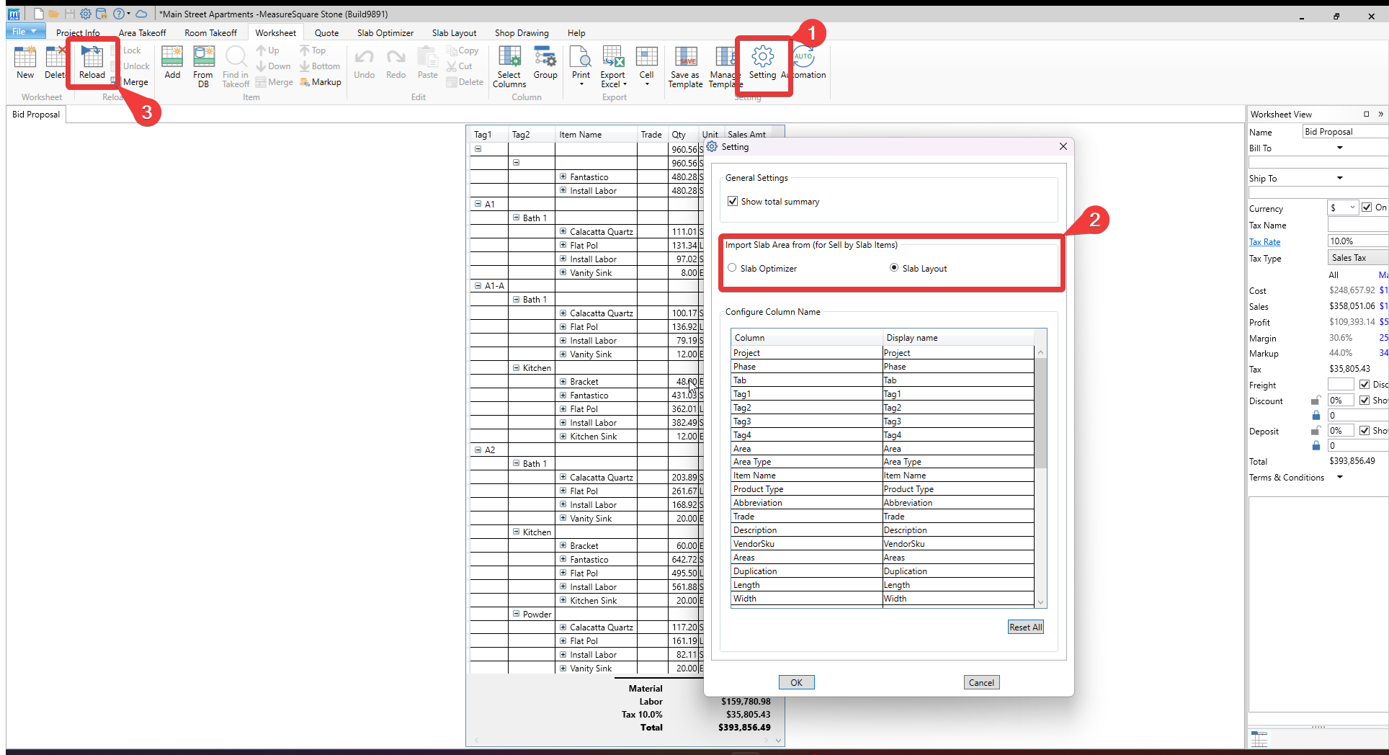Select the Bid Proposal worksheet tab
This screenshot has height=755, width=1389.
[36, 114]
